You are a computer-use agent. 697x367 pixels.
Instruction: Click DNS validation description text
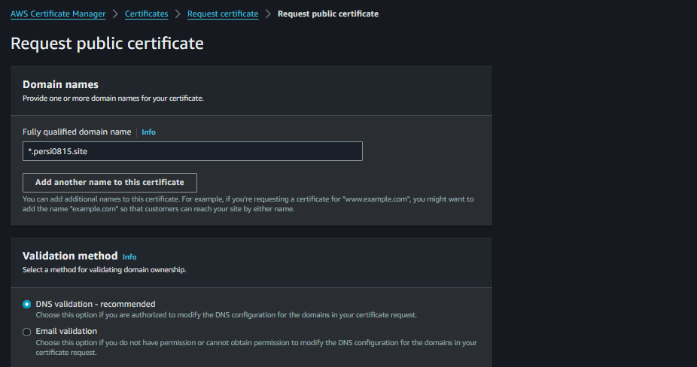227,315
